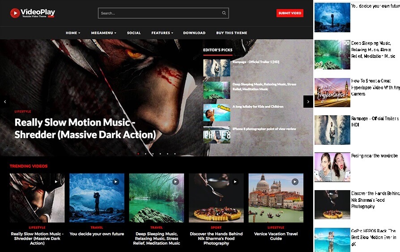400x252 pixels.
Task: Open Rampage Official Trailer in Editor's Picks
Action: (256, 62)
